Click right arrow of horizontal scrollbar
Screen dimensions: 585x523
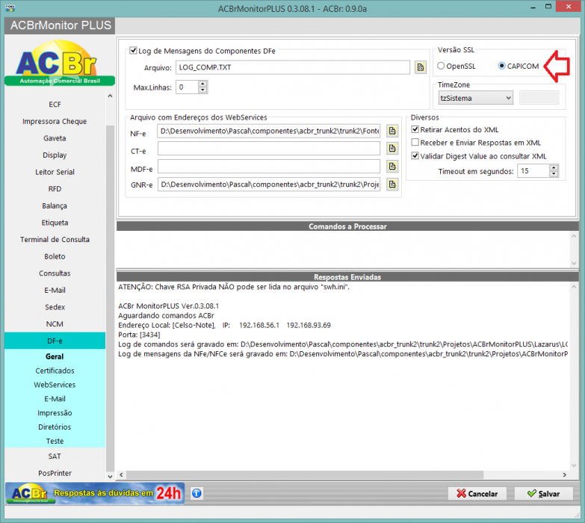click(x=565, y=475)
